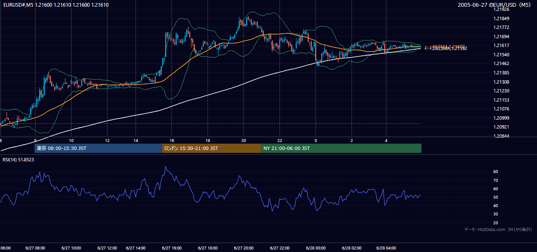The width and height of the screenshot is (537, 252).
Task: Click hour tick '12' under the price chart
Action: (107, 140)
